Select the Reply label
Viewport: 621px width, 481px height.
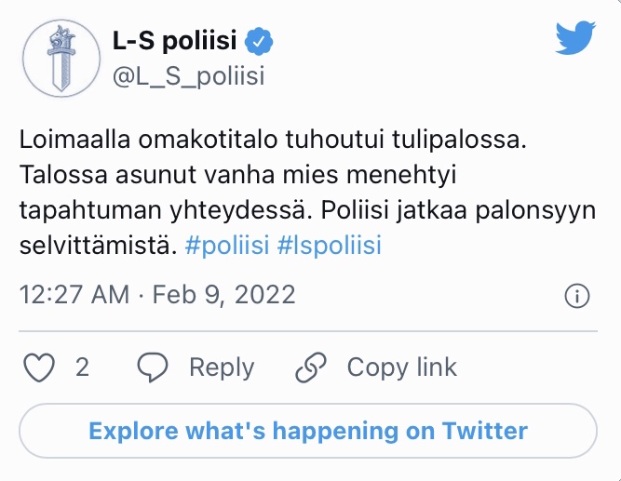tap(222, 368)
